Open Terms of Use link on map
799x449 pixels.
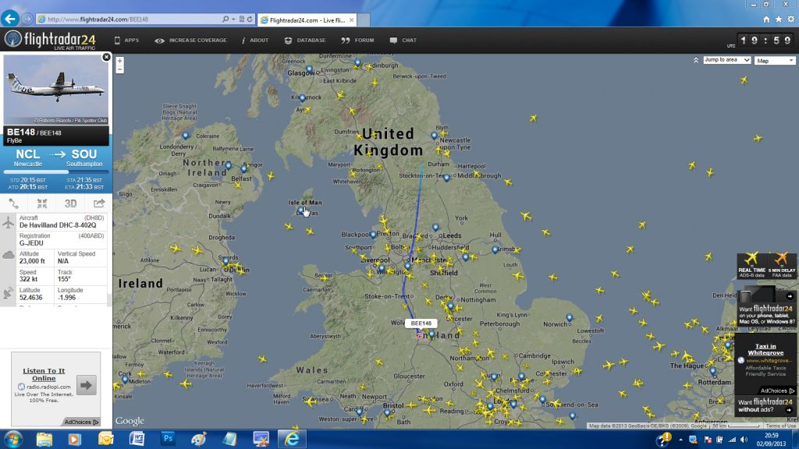pos(780,426)
